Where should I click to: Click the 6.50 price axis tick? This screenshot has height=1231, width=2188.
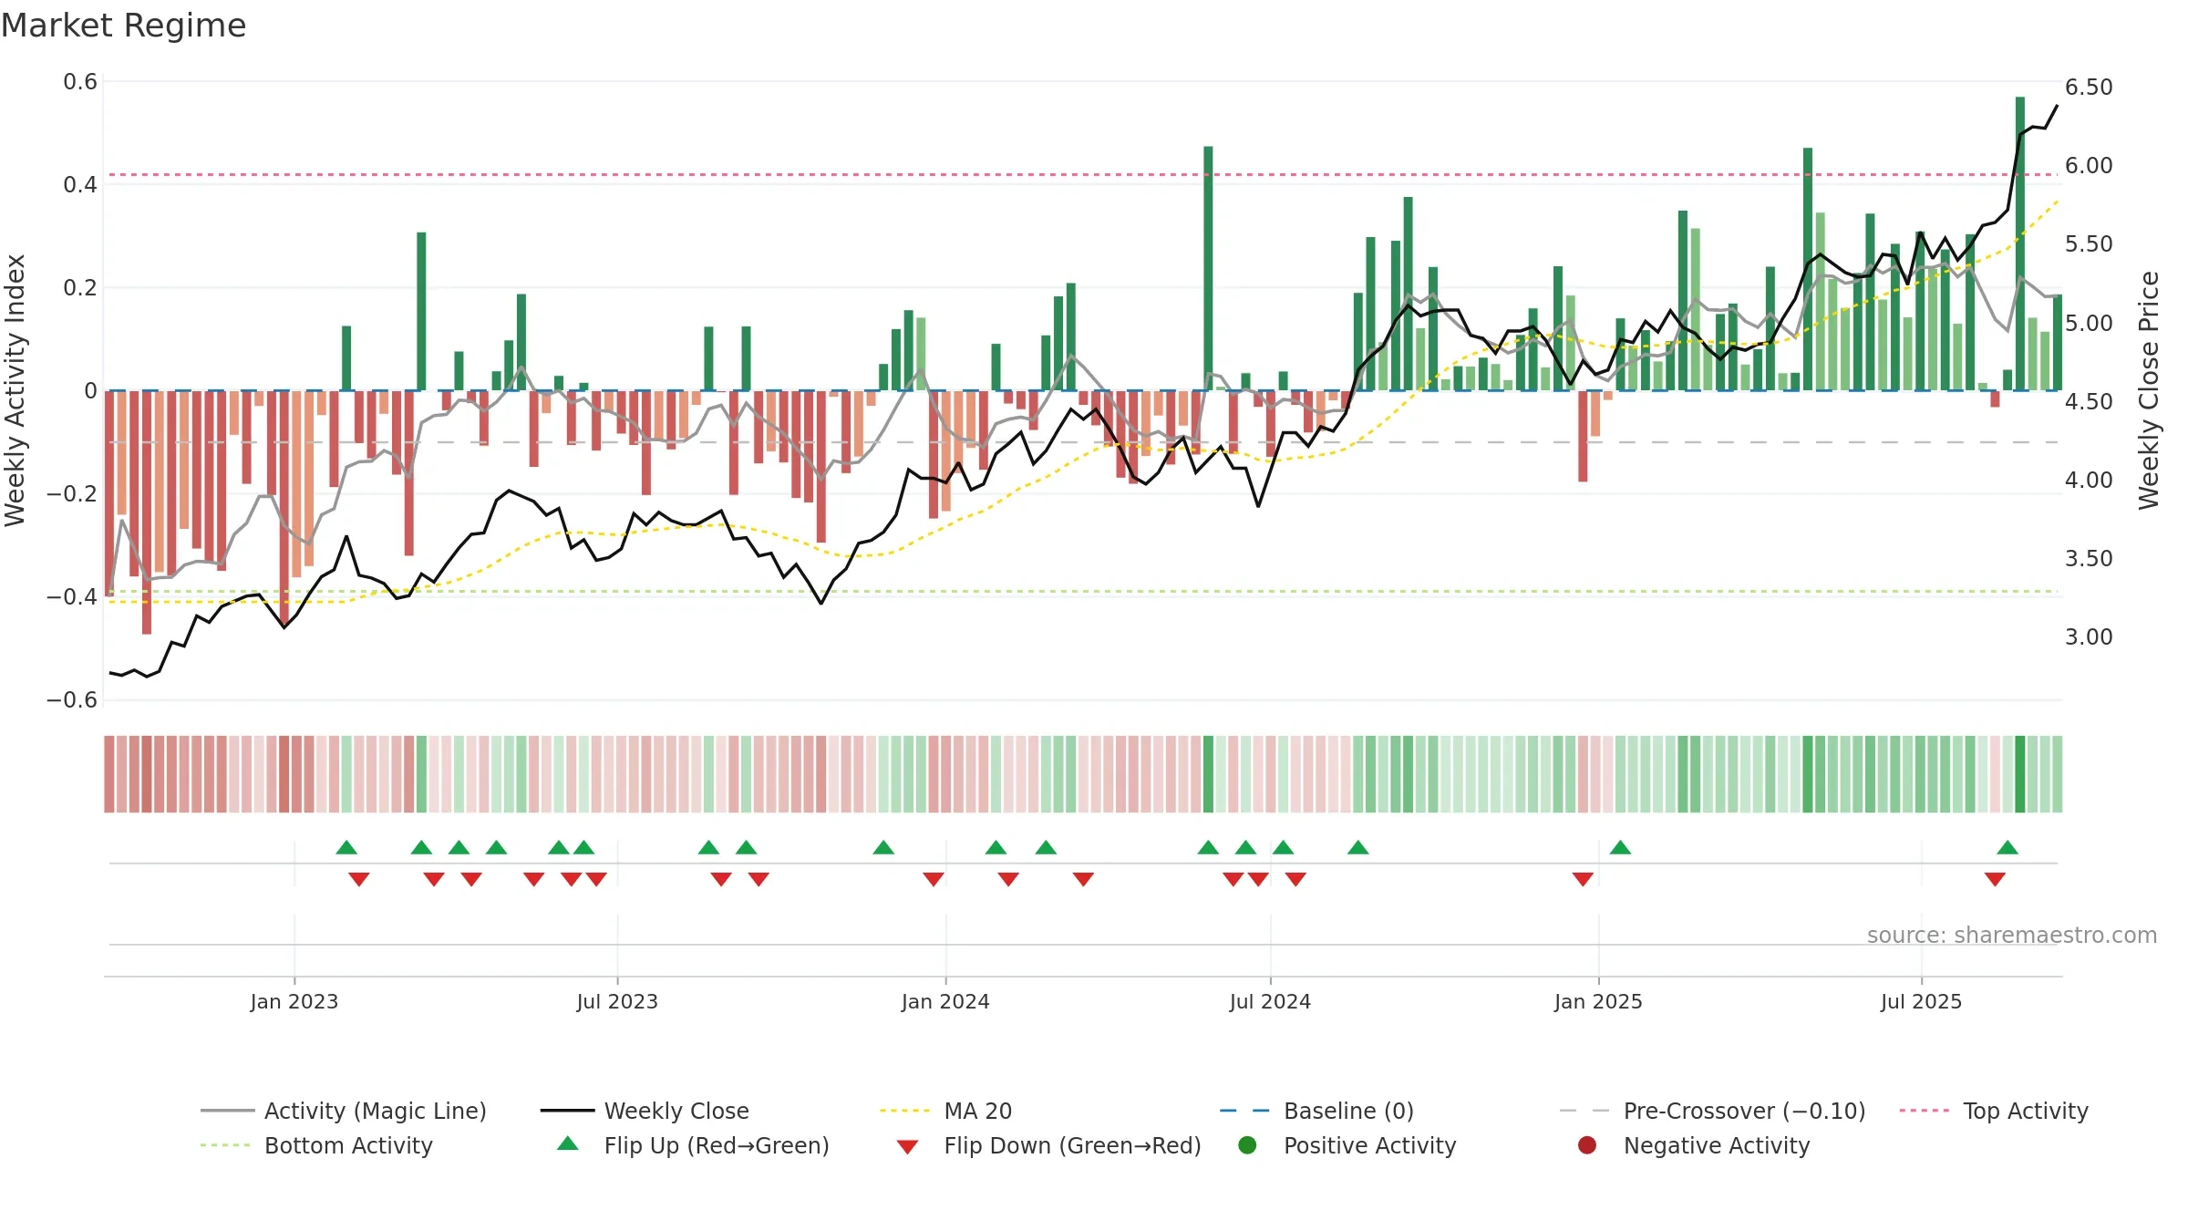coord(2089,87)
